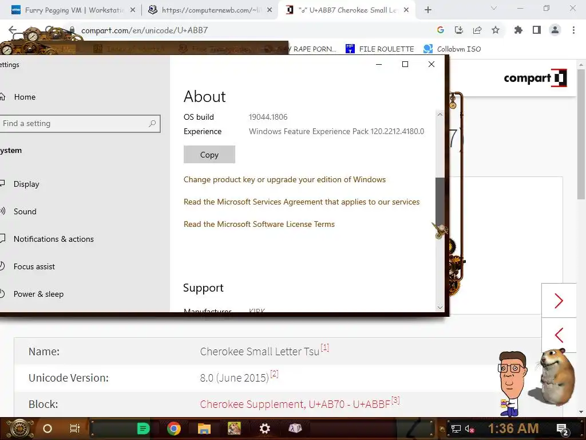Click the OS build value 19044.1806

click(x=268, y=117)
